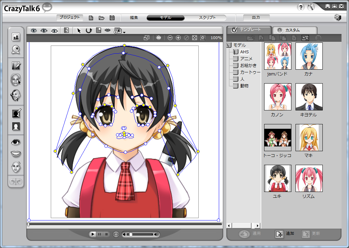Switch to the テンプレート tab
Screen dimensions: 349x248
tap(249, 30)
